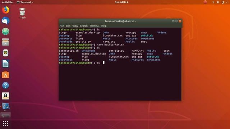The width and height of the screenshot is (230, 129).
Task: Open the Help menu in Terminal
Action: point(104,26)
